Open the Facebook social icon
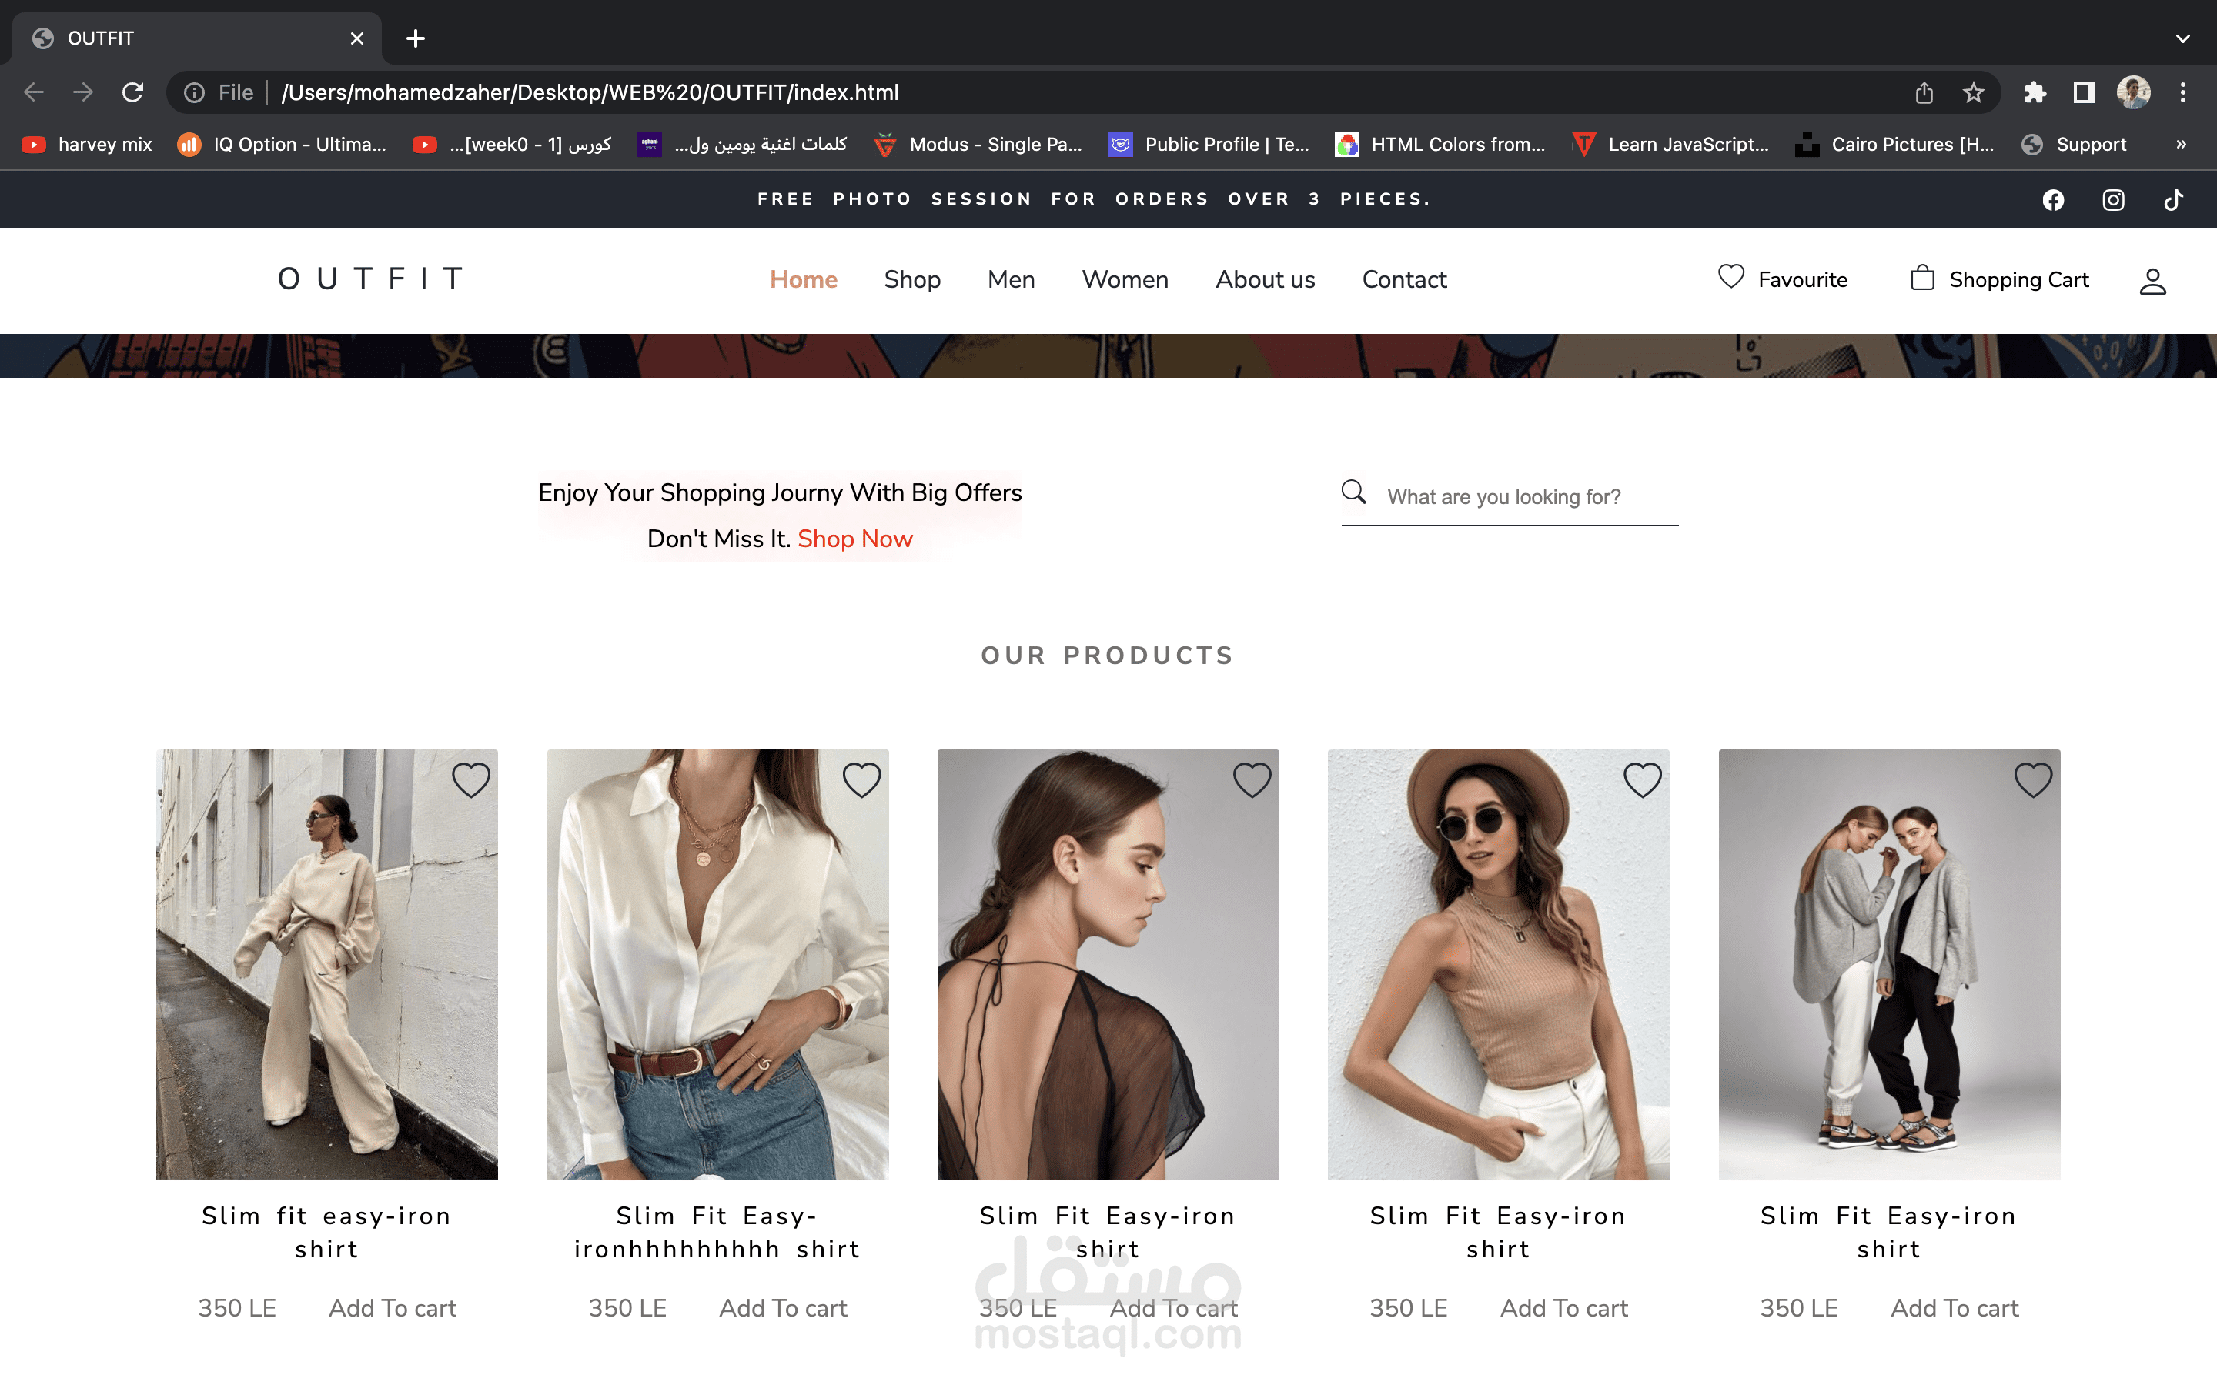The width and height of the screenshot is (2217, 1385). (x=2053, y=200)
